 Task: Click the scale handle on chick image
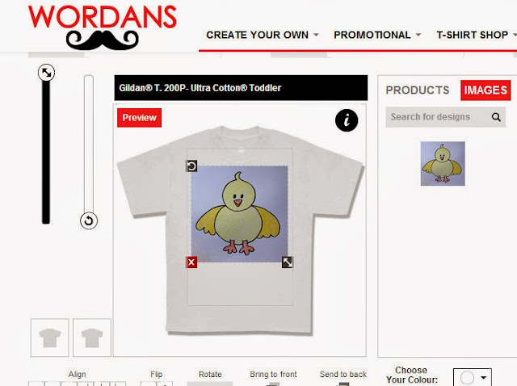tap(288, 262)
